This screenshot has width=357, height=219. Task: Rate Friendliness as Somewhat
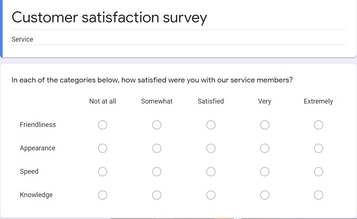(157, 125)
